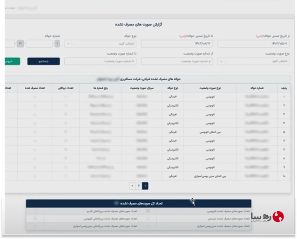Select 'اتوبوس' in table row 7

[x=210, y=150]
